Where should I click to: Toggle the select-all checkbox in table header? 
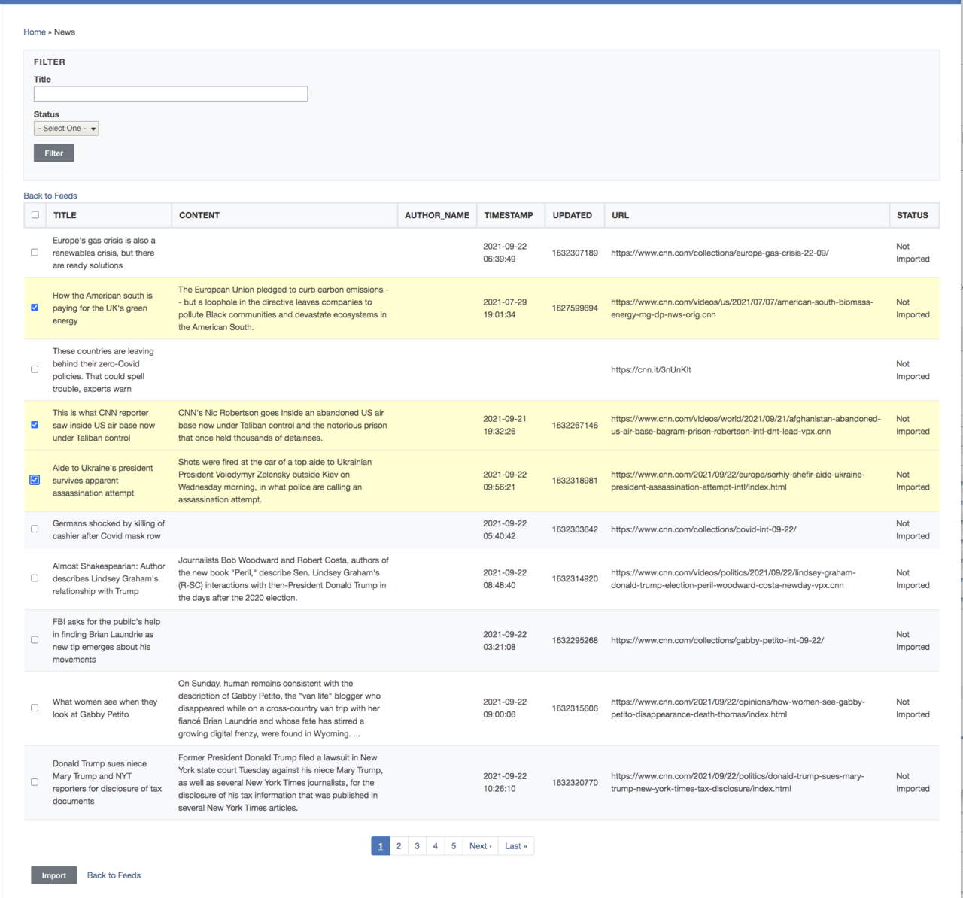[x=35, y=215]
